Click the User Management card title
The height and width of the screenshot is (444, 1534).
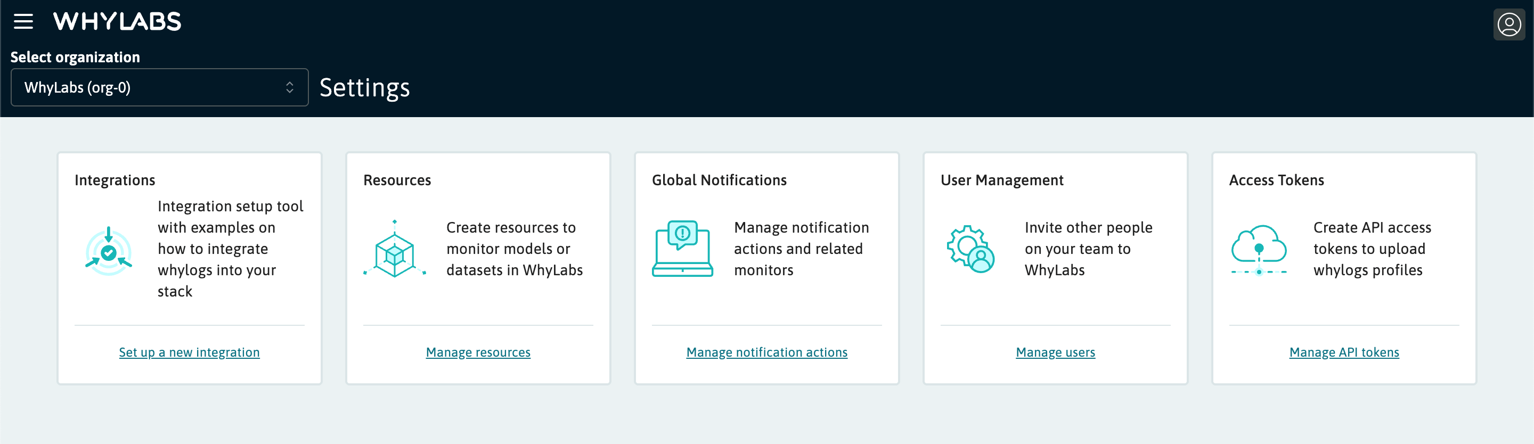tap(1001, 180)
